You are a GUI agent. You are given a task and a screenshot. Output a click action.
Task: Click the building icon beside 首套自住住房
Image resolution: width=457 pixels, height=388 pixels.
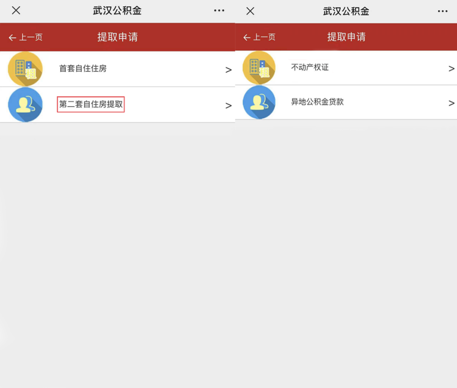25,69
